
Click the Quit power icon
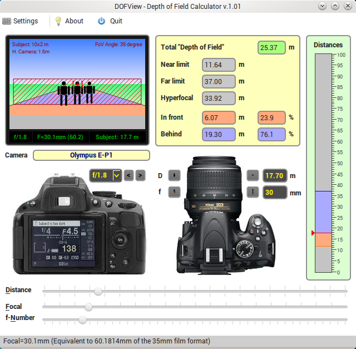point(101,21)
